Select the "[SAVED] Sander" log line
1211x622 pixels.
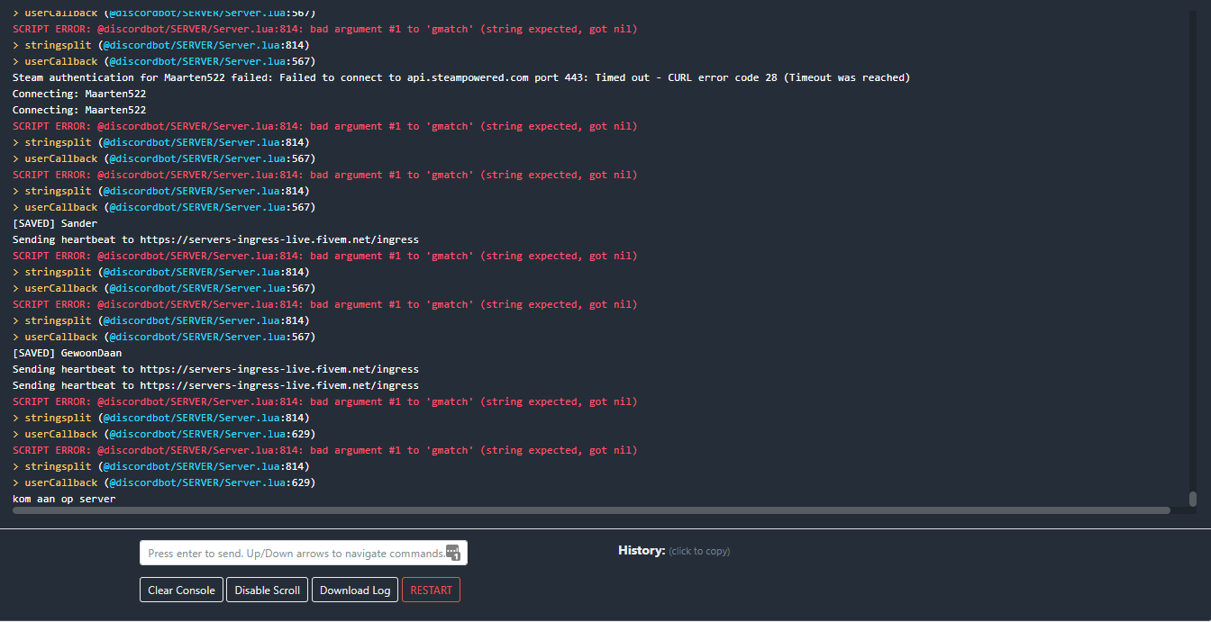[55, 223]
